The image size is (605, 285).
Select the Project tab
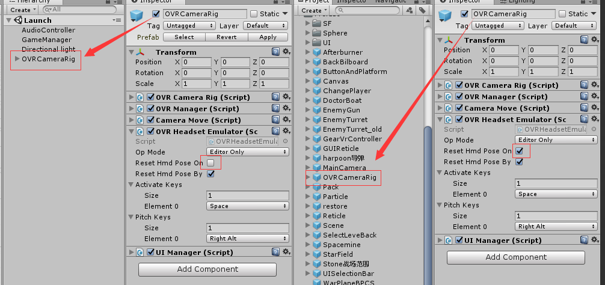(314, 2)
